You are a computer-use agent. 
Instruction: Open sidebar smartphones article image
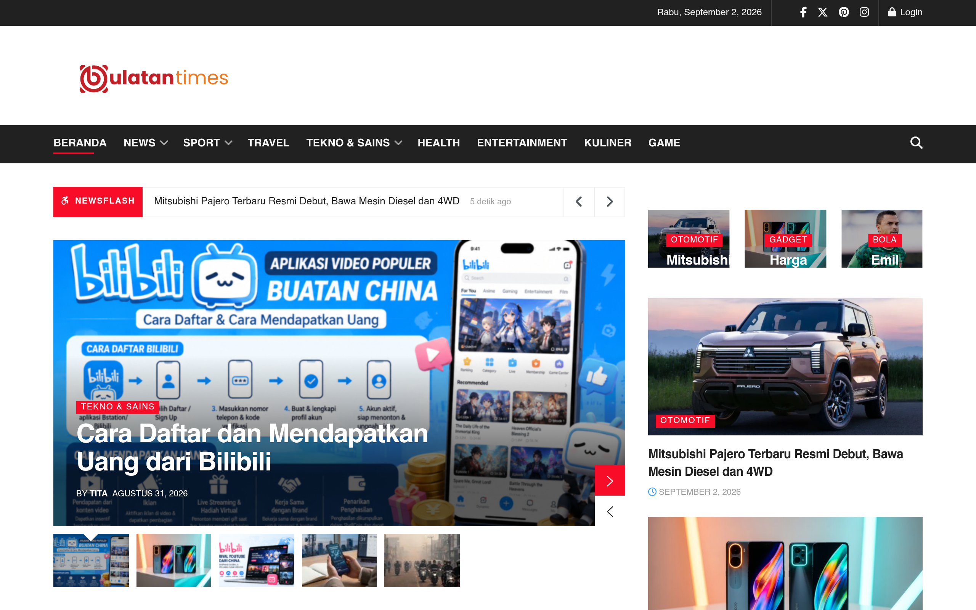785,563
